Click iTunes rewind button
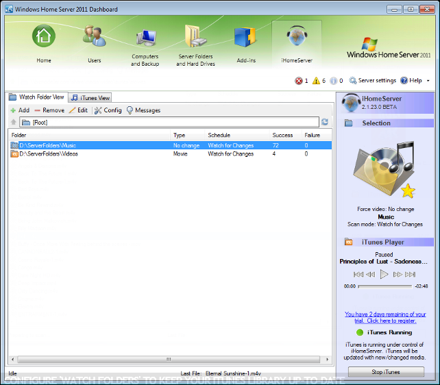This screenshot has width=440, height=385. (x=370, y=274)
